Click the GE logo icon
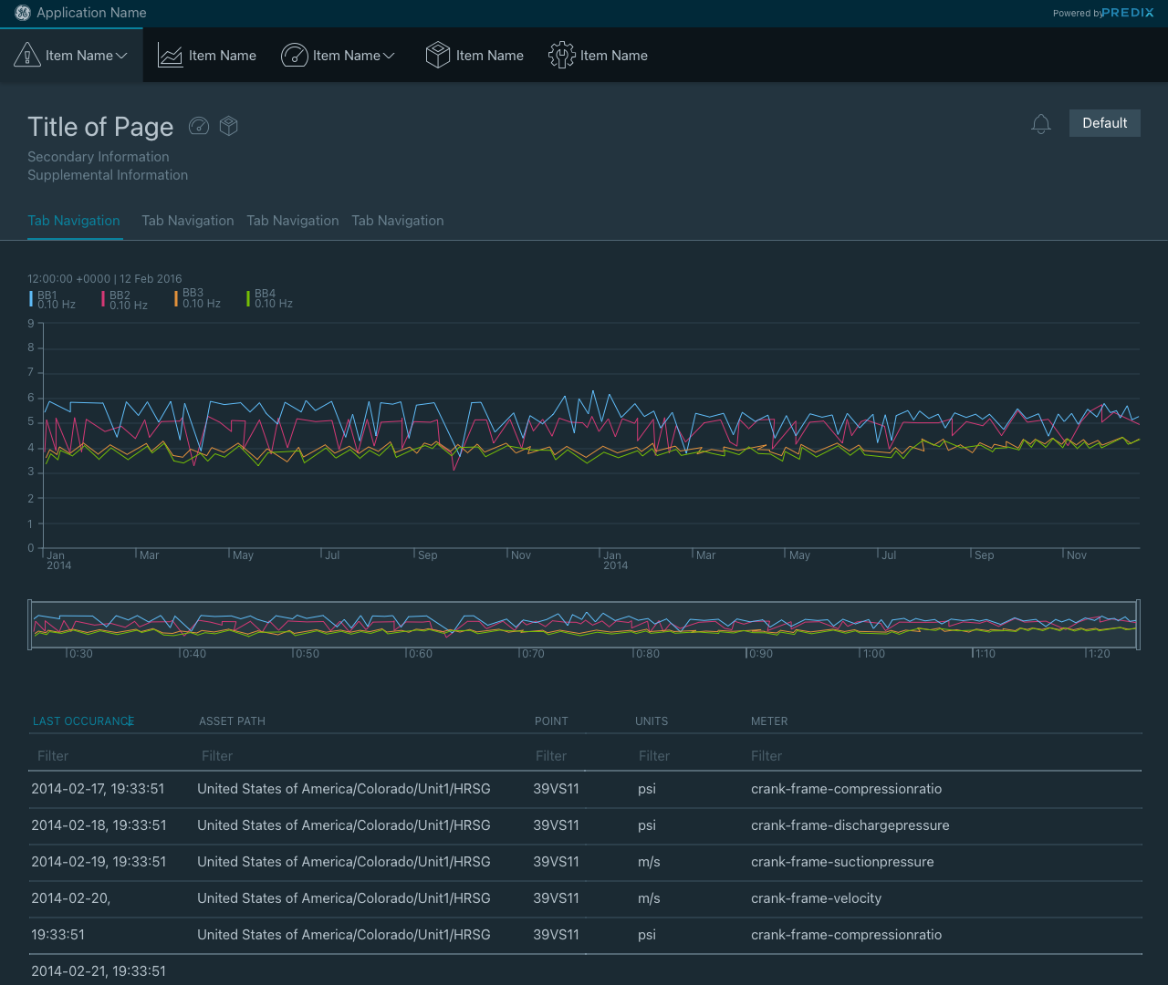 [x=23, y=13]
